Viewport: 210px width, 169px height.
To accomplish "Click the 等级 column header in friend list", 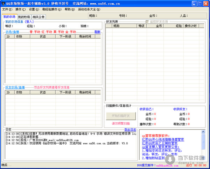I will click(x=141, y=26).
